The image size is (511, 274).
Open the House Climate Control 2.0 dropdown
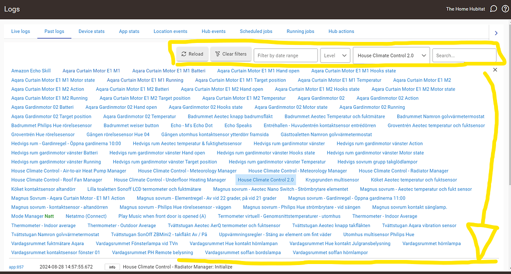[x=391, y=55]
